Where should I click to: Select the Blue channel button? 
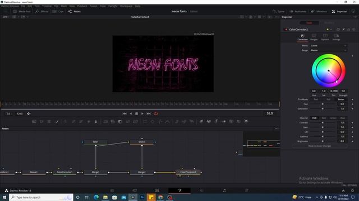pyautogui.click(x=343, y=118)
